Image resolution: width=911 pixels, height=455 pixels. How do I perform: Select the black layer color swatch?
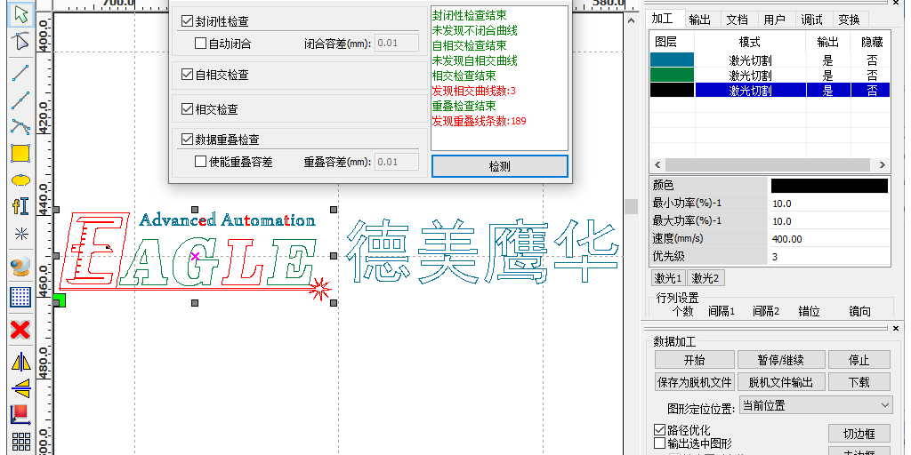click(x=673, y=90)
